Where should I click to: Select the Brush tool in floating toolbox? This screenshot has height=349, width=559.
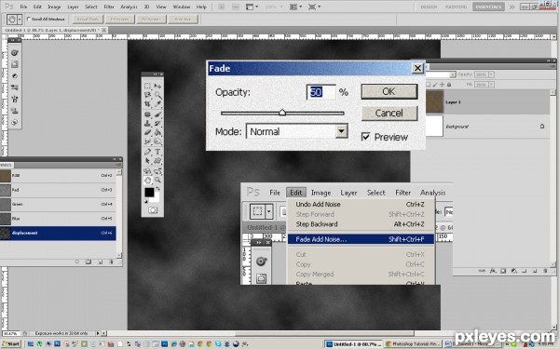point(157,114)
